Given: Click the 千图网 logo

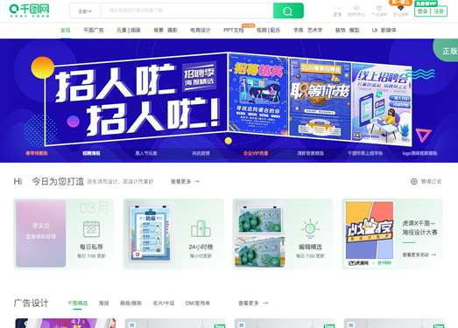Looking at the screenshot, I should pyautogui.click(x=29, y=10).
